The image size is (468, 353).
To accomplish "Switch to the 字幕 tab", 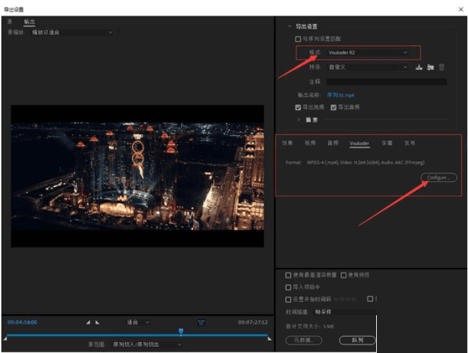I will 386,143.
